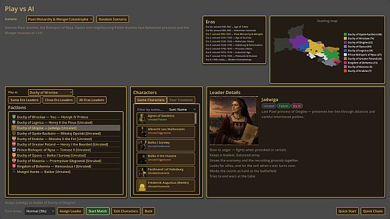Click the Prince-Bishopric of Nysa shield icon

coord(14,150)
